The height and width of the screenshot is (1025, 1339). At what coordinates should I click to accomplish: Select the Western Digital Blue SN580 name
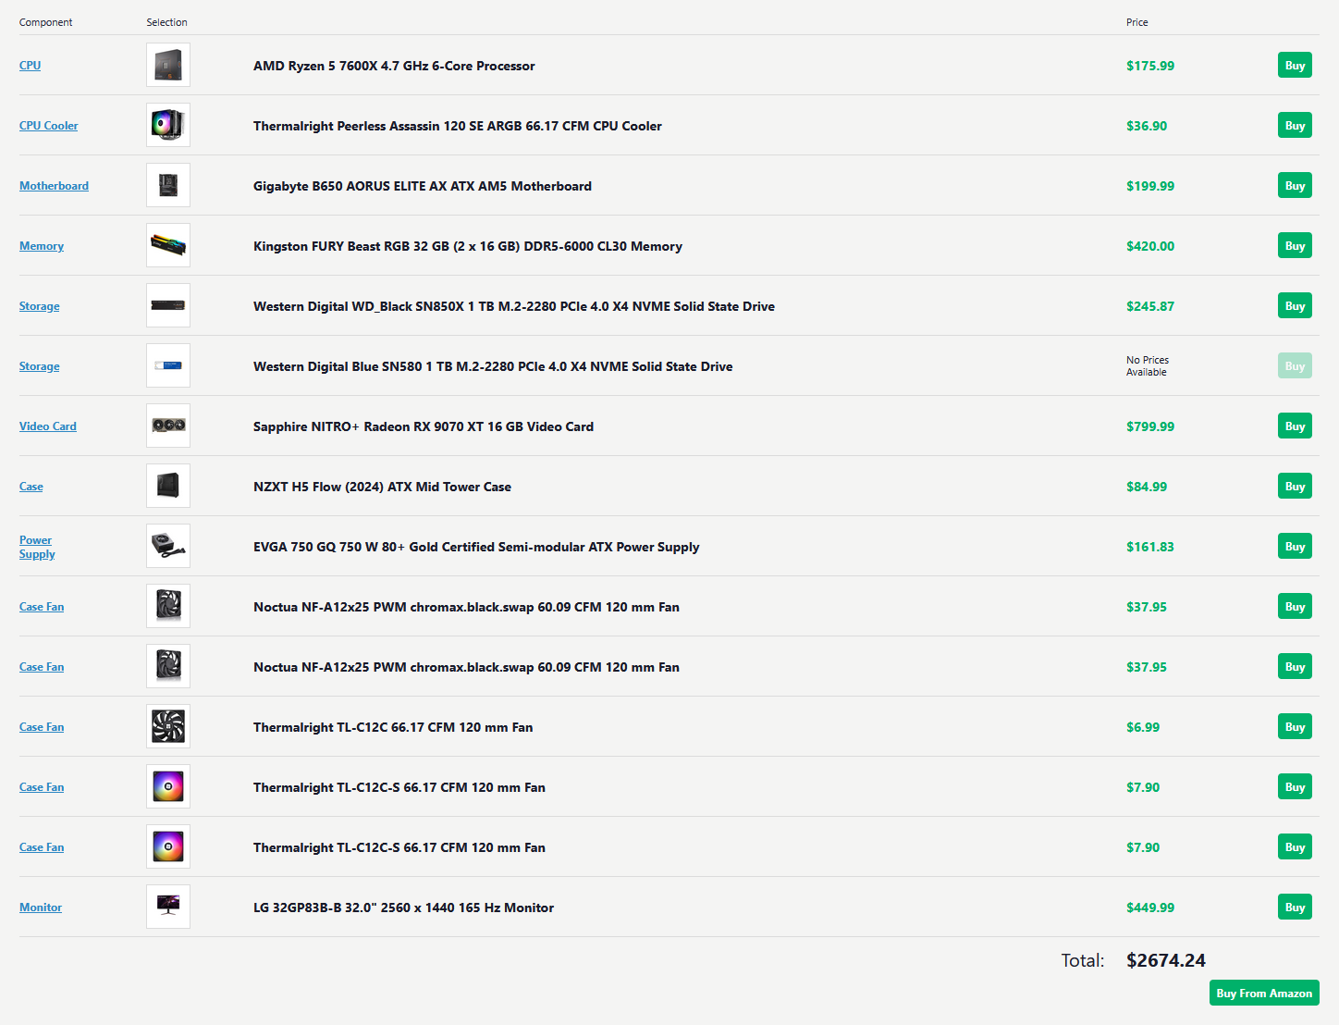click(x=493, y=366)
